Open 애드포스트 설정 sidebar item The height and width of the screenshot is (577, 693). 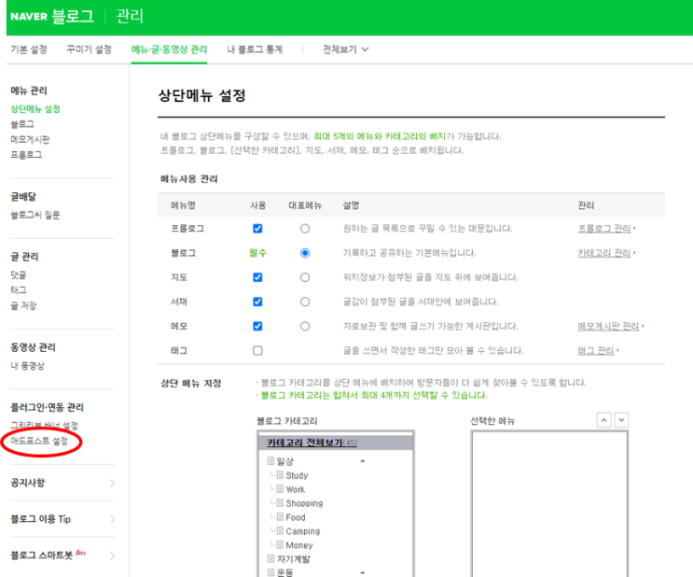click(x=39, y=441)
